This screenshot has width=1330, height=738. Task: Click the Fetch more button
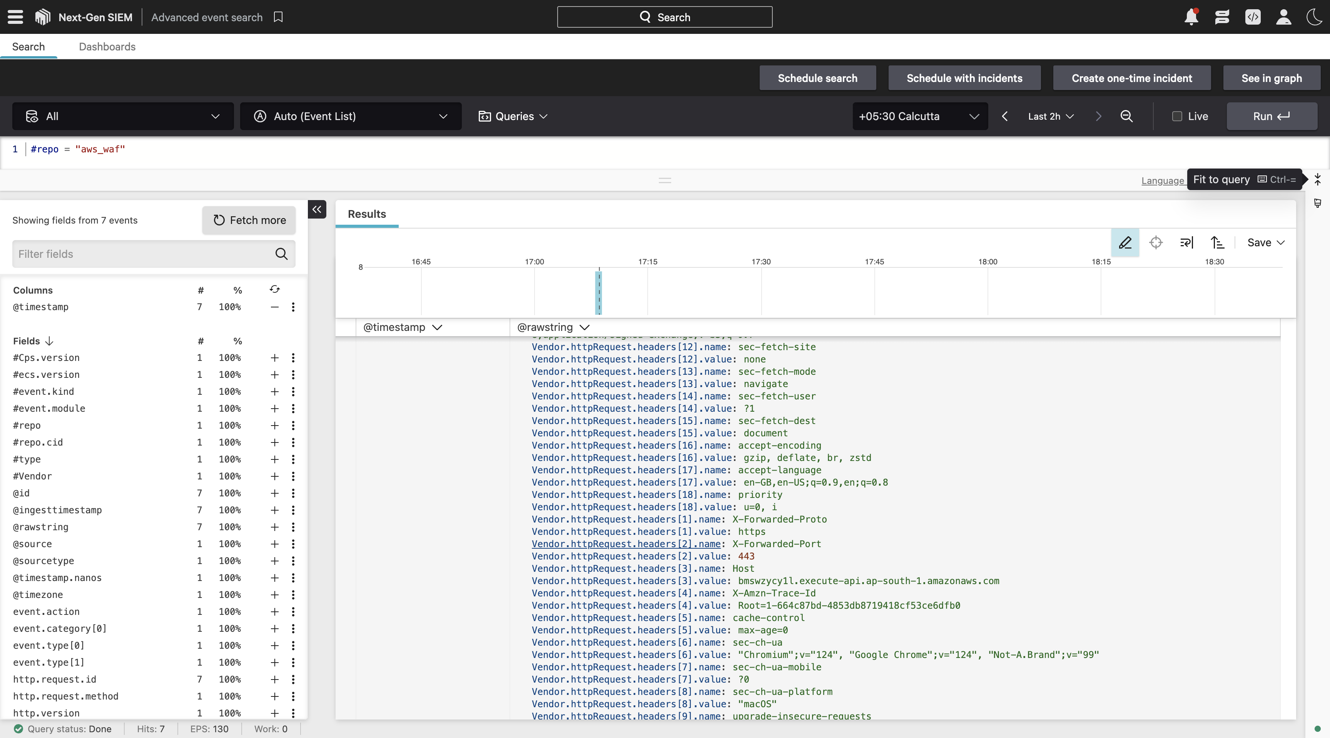(x=249, y=220)
